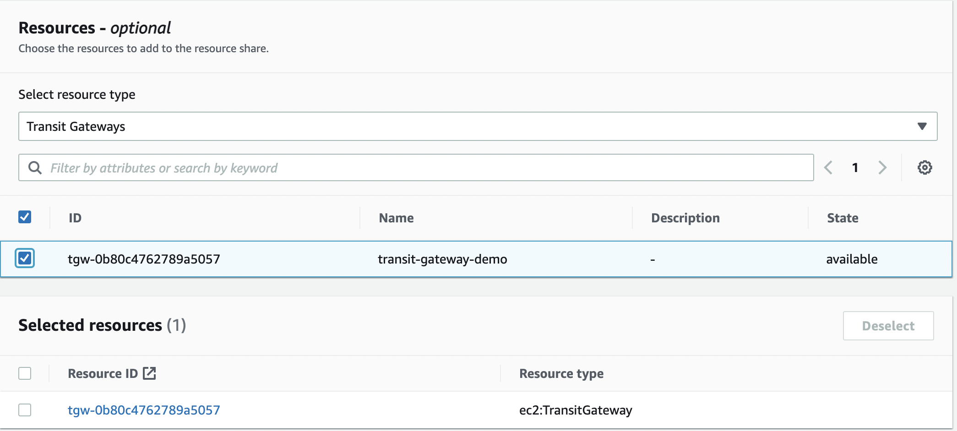Click the Deselect button
The height and width of the screenshot is (431, 957).
888,326
